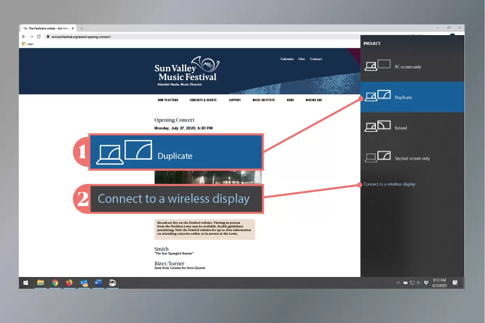485x323 pixels.
Task: Click the browser address bar URL
Action: [x=81, y=37]
